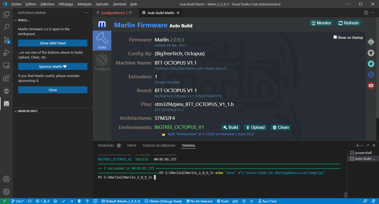This screenshot has width=379, height=204.
Task: Click the Show ABM Panel button
Action: click(53, 43)
